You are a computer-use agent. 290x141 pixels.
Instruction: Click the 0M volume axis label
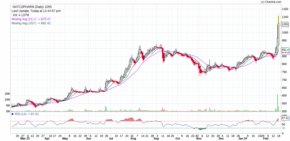click(x=8, y=111)
